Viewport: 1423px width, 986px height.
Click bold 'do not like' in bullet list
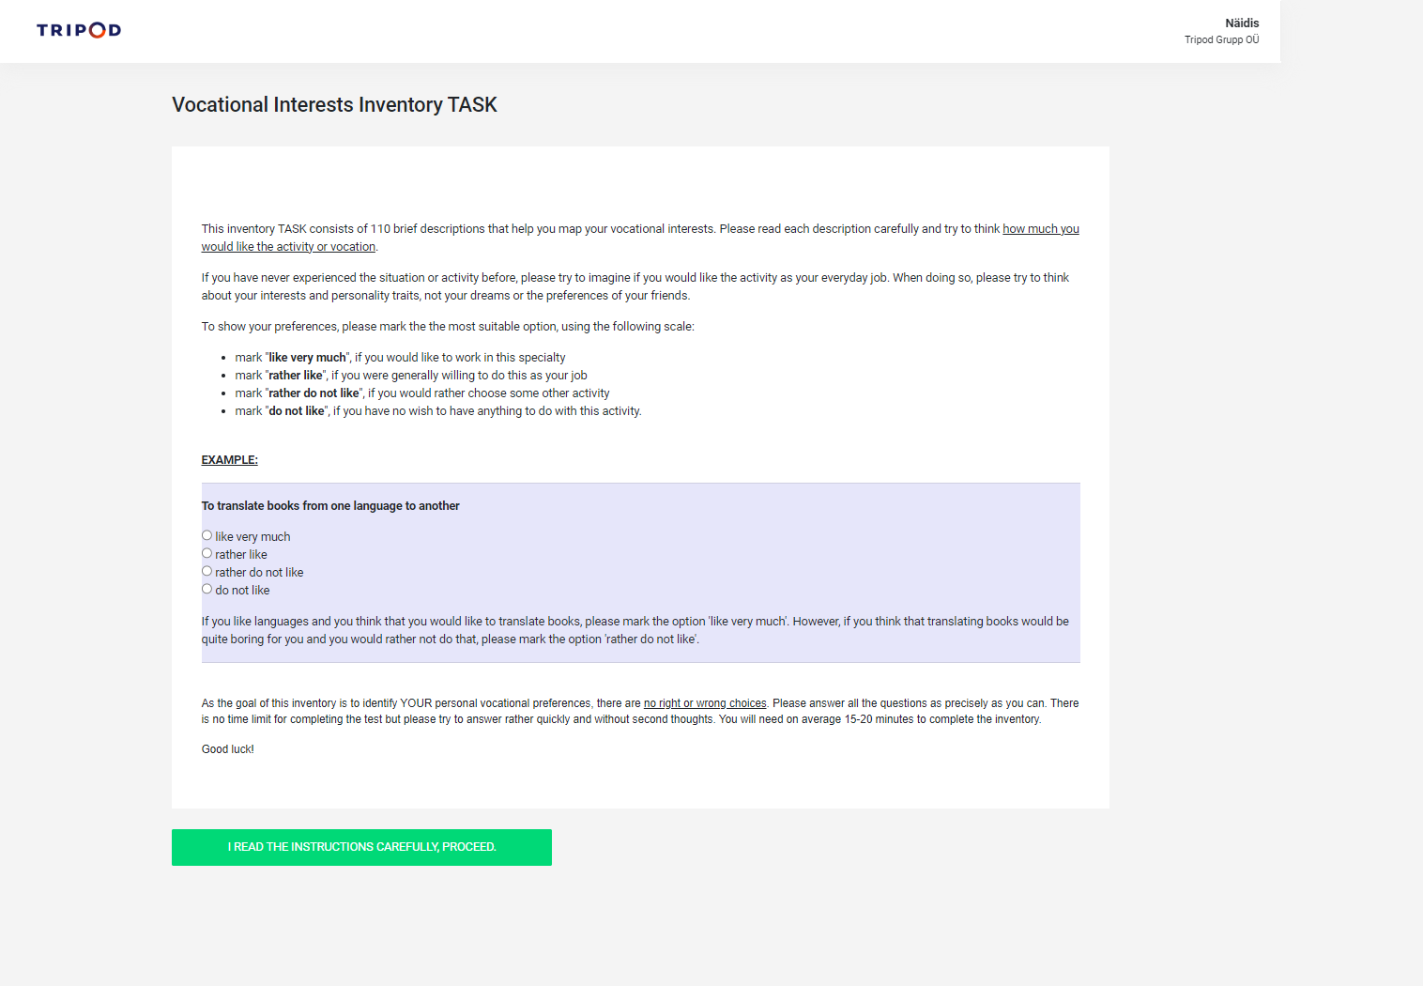296,411
